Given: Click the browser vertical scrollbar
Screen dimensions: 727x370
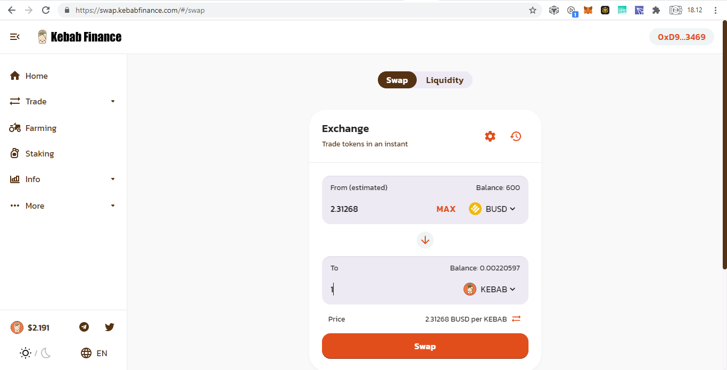Looking at the screenshot, I should coord(724,145).
